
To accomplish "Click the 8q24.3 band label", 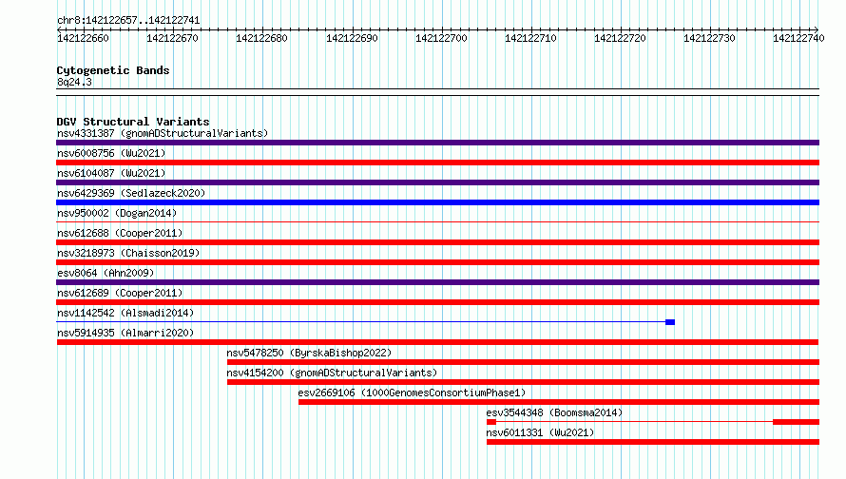I will (x=74, y=82).
